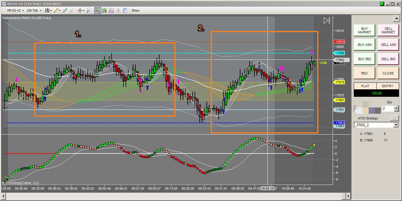Image resolution: width=402 pixels, height=201 pixels.
Task: Open the chart Properties icon
Action: (x=125, y=10)
